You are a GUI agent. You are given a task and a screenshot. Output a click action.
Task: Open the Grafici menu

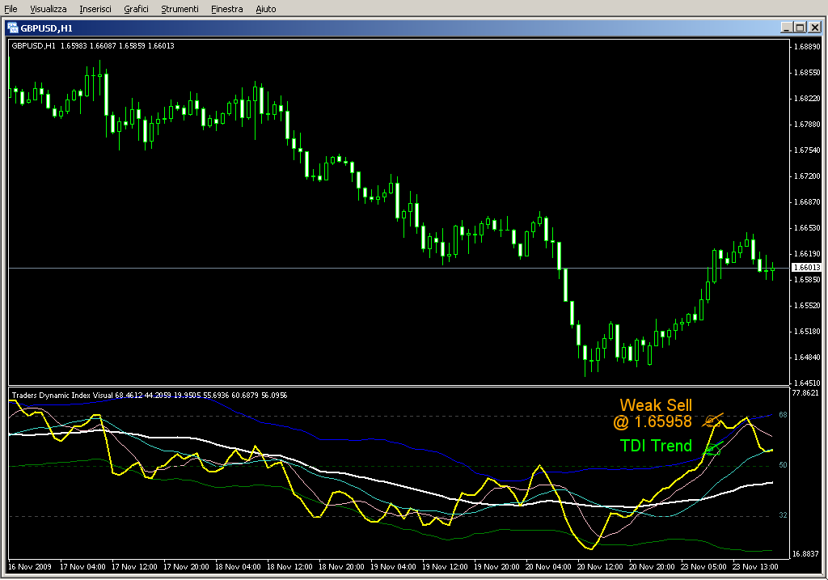tap(136, 9)
